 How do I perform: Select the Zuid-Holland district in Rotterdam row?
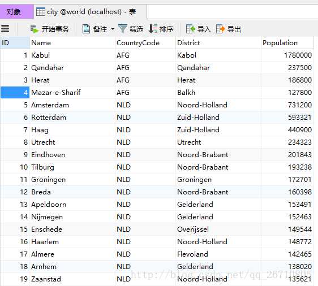coord(218,117)
